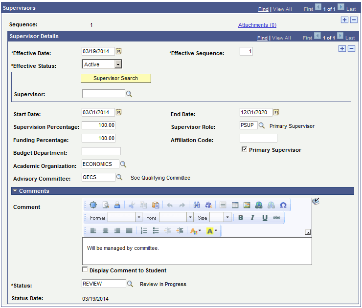Open the Effective Date calendar picker
362x308 pixels.
click(x=119, y=51)
